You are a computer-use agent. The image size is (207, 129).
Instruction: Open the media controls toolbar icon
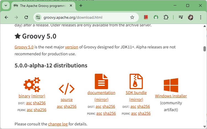coord(181,17)
